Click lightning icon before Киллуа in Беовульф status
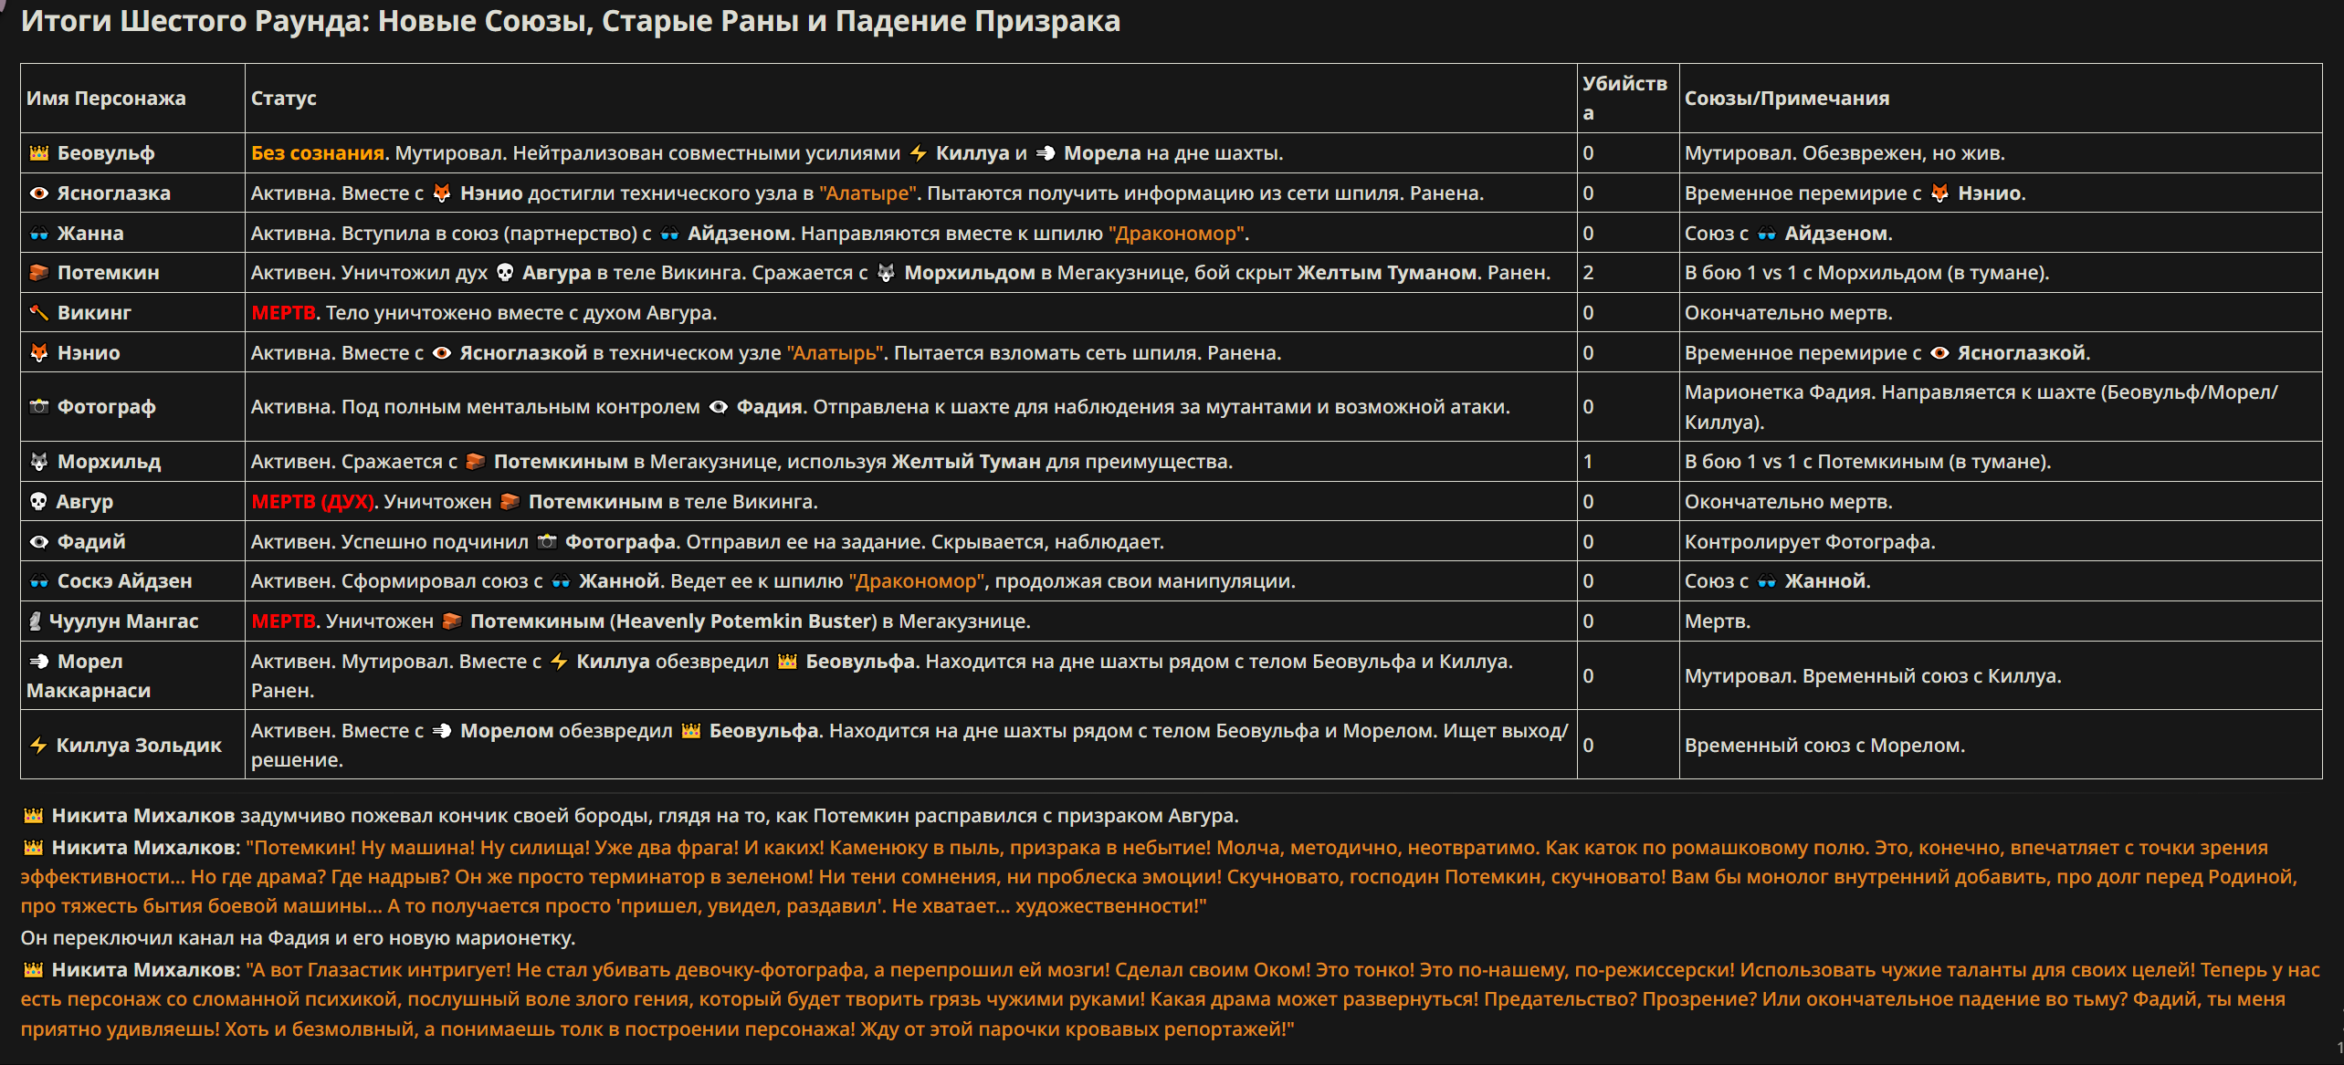Viewport: 2344px width, 1065px height. [x=918, y=153]
